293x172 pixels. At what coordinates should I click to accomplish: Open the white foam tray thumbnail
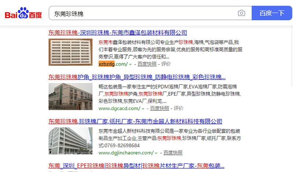[70, 52]
